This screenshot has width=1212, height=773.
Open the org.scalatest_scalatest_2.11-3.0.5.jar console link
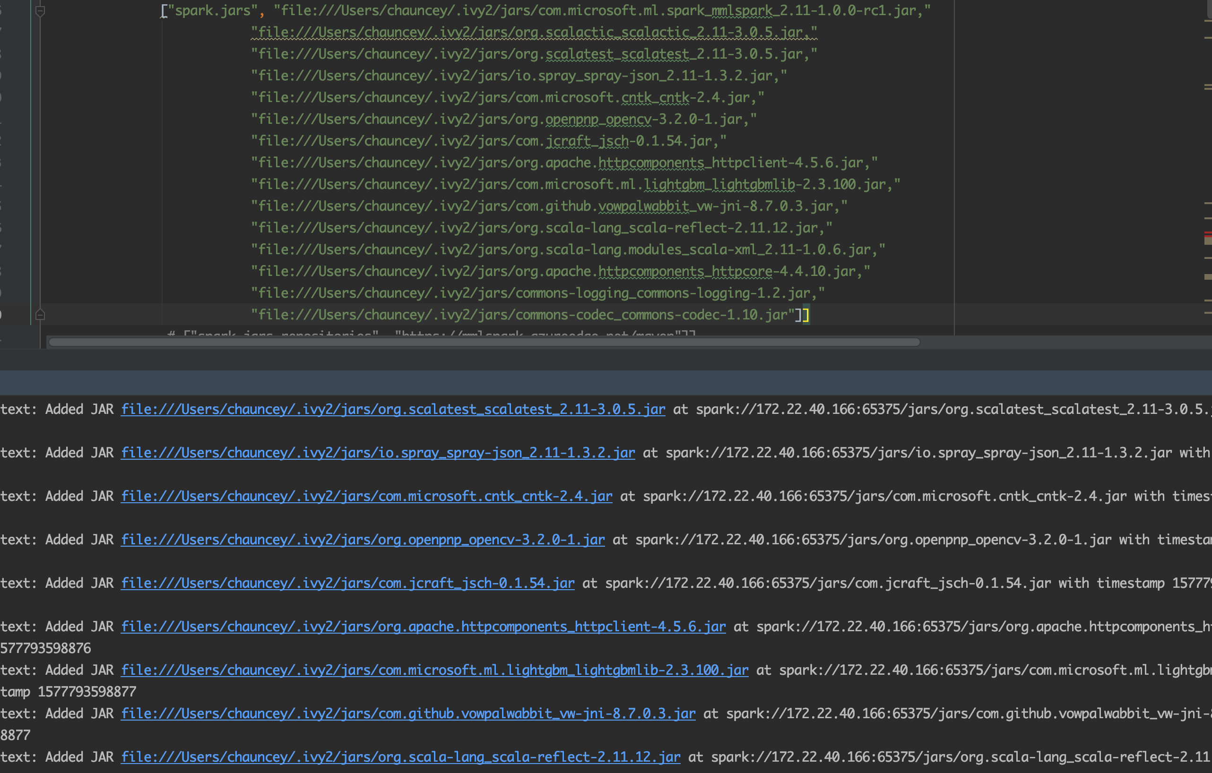(393, 409)
